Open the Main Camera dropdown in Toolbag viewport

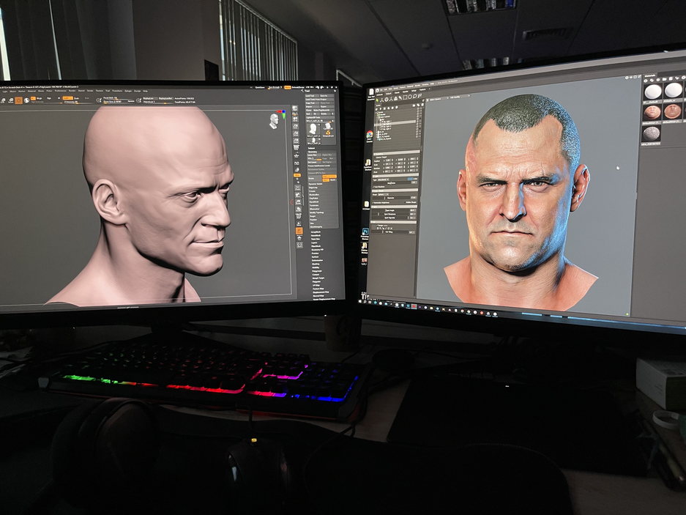[x=438, y=99]
